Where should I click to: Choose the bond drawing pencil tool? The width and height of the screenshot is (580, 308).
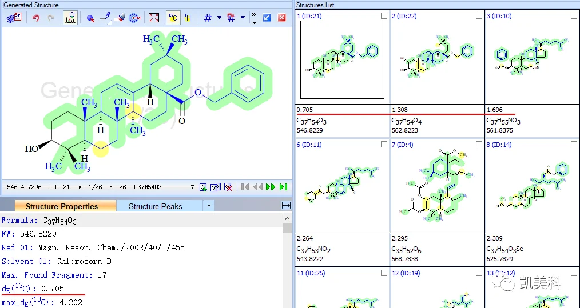pos(106,18)
